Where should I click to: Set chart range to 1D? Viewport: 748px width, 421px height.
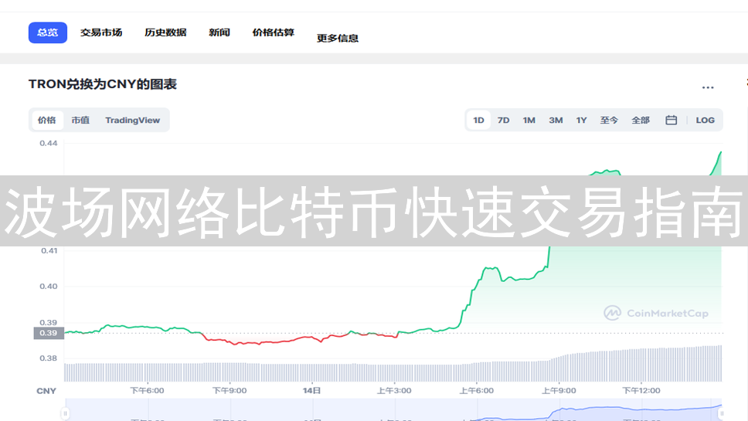(478, 121)
